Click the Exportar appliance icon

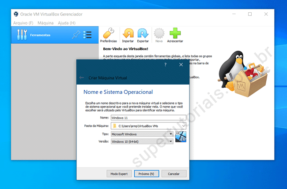(143, 33)
